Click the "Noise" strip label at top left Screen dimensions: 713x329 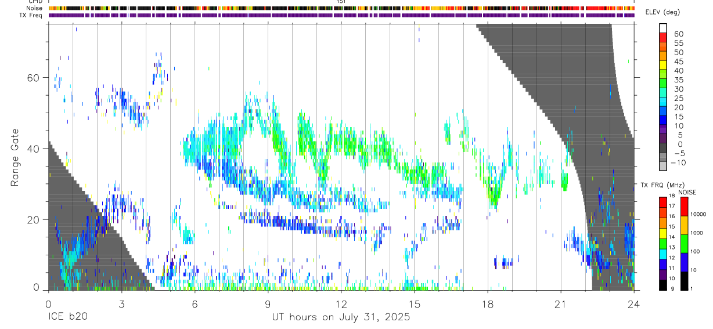point(35,8)
